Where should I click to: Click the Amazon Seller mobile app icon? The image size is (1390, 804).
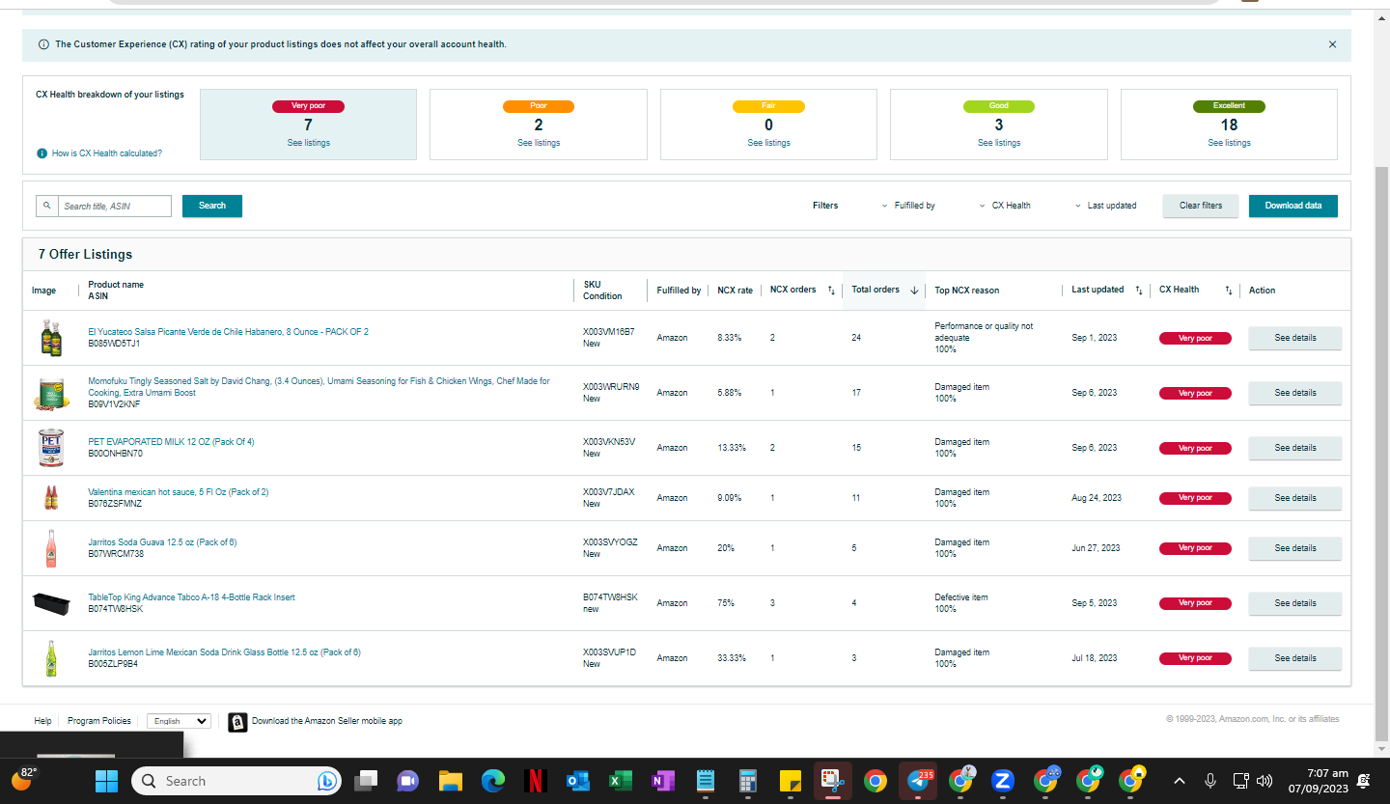pyautogui.click(x=237, y=721)
